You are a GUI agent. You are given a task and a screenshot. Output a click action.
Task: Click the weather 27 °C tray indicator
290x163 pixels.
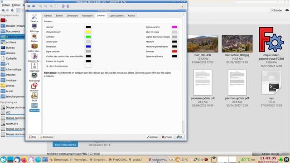[182, 159]
